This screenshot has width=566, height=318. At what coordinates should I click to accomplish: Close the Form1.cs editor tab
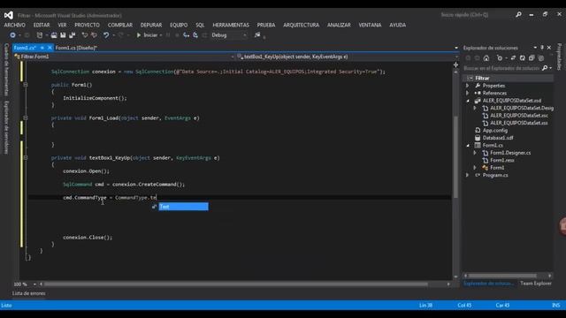click(x=50, y=48)
